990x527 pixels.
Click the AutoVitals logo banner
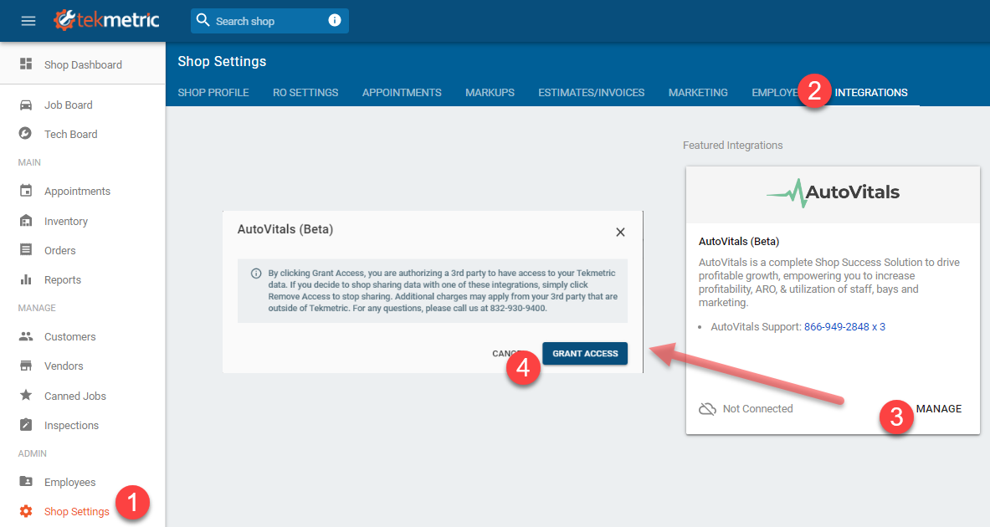tap(833, 194)
